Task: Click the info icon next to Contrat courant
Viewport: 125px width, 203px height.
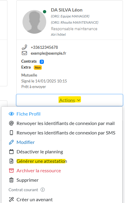Action: point(43,190)
